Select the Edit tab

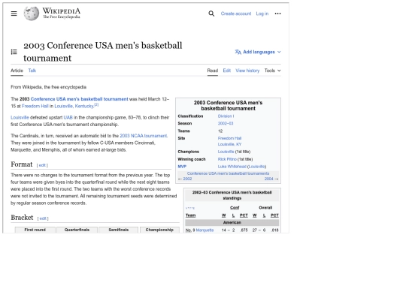point(227,71)
